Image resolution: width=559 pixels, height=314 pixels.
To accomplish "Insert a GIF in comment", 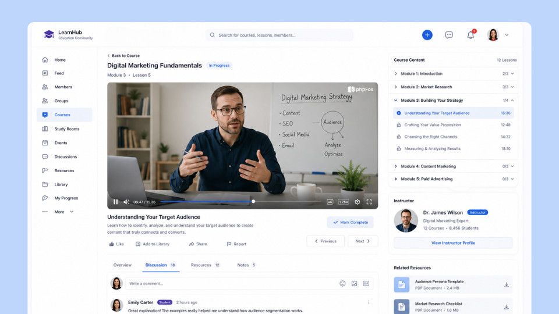I will [366, 283].
